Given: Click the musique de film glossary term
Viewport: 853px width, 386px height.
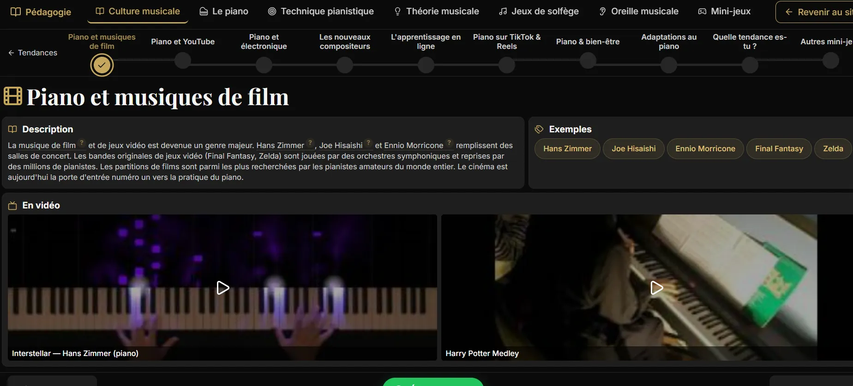Looking at the screenshot, I should tap(47, 145).
